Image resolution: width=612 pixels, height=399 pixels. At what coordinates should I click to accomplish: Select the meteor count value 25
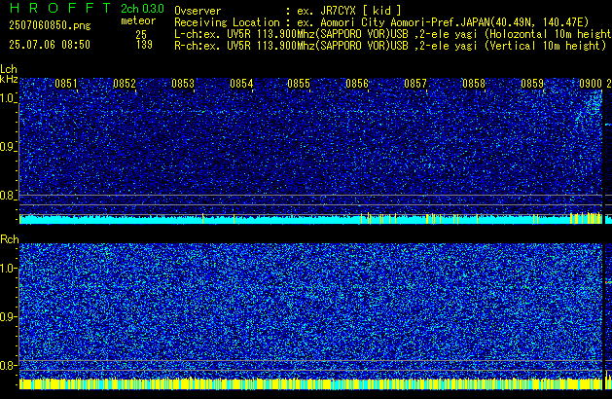tap(141, 35)
